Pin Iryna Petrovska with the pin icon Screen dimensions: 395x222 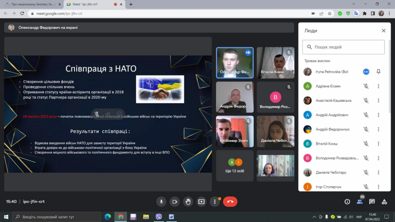378,72
